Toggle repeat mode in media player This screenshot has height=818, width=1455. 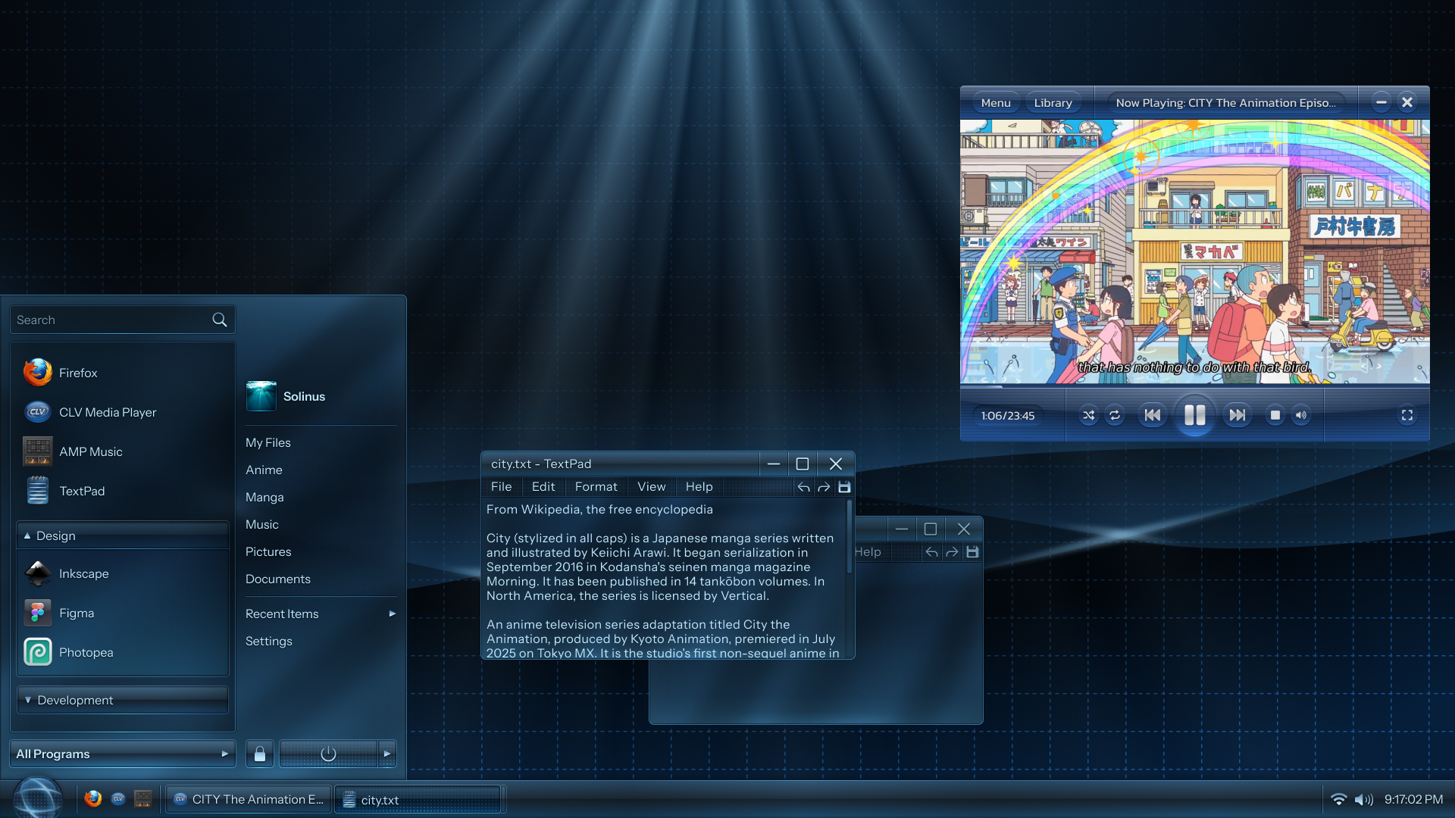pos(1115,415)
